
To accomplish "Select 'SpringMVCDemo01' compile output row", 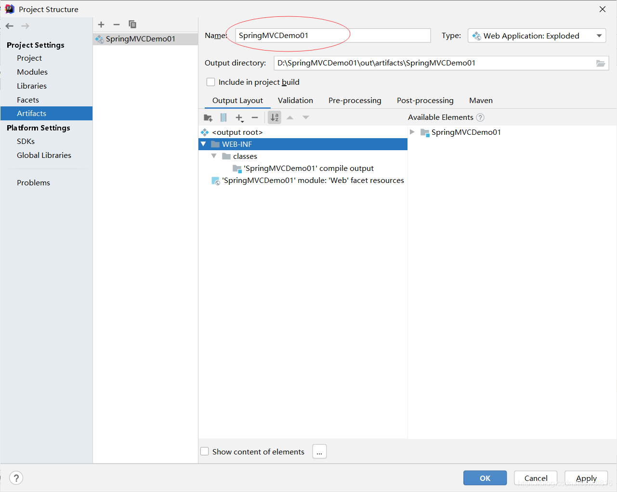I will (x=303, y=168).
